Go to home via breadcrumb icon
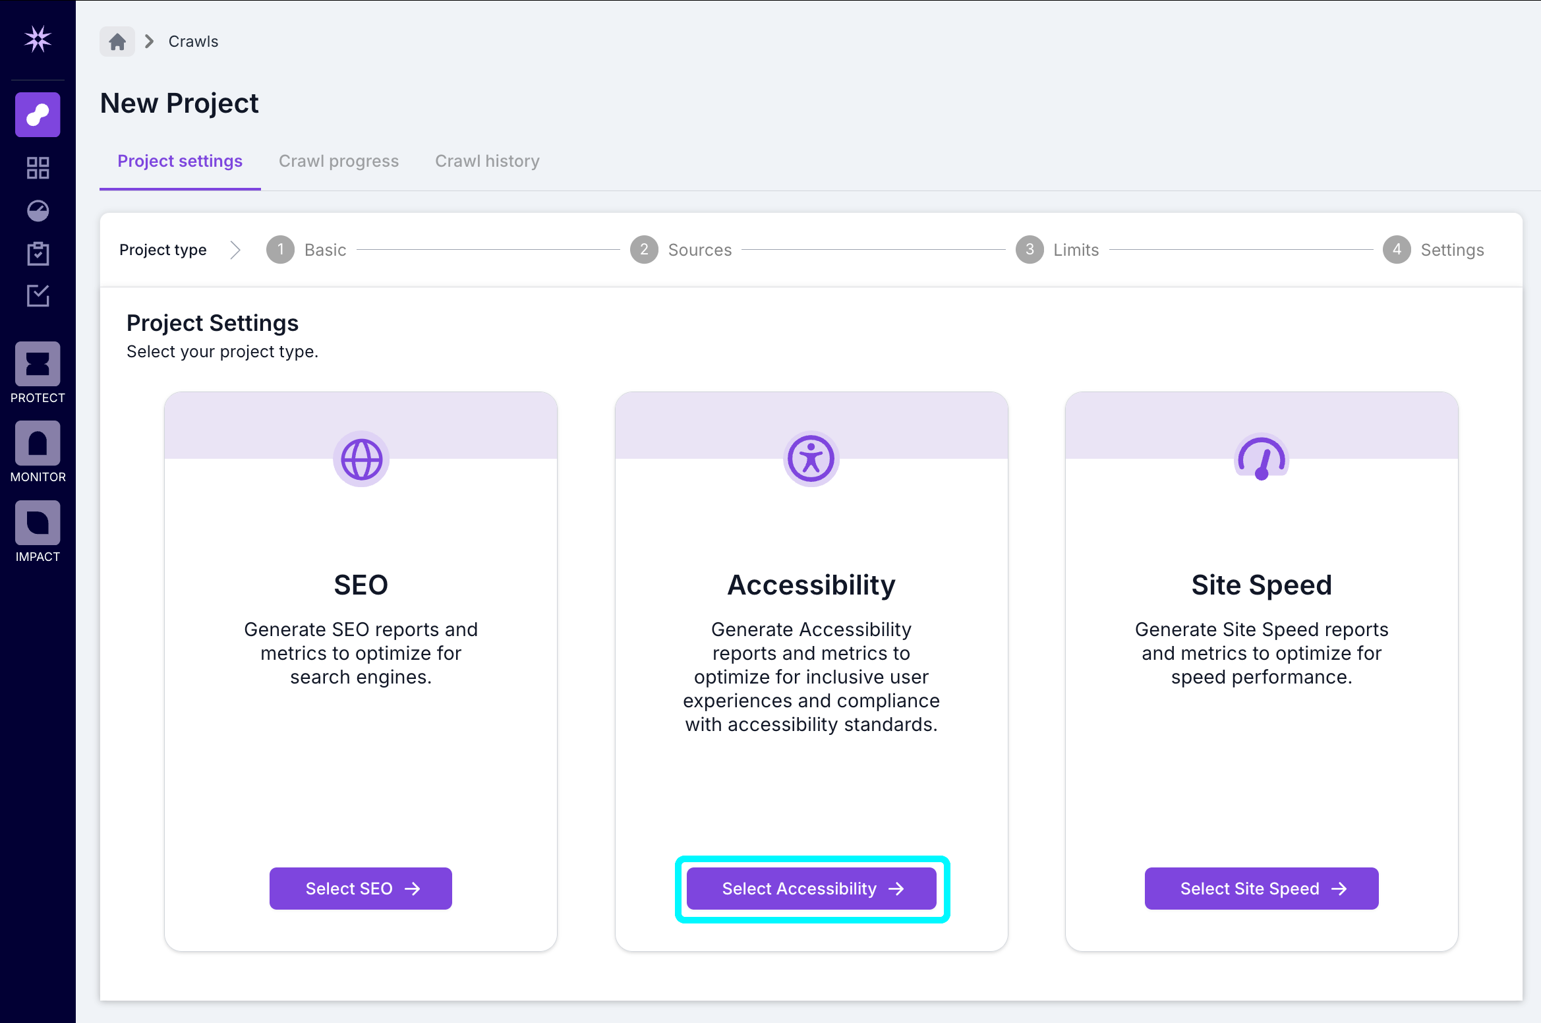The height and width of the screenshot is (1023, 1541). pos(117,42)
